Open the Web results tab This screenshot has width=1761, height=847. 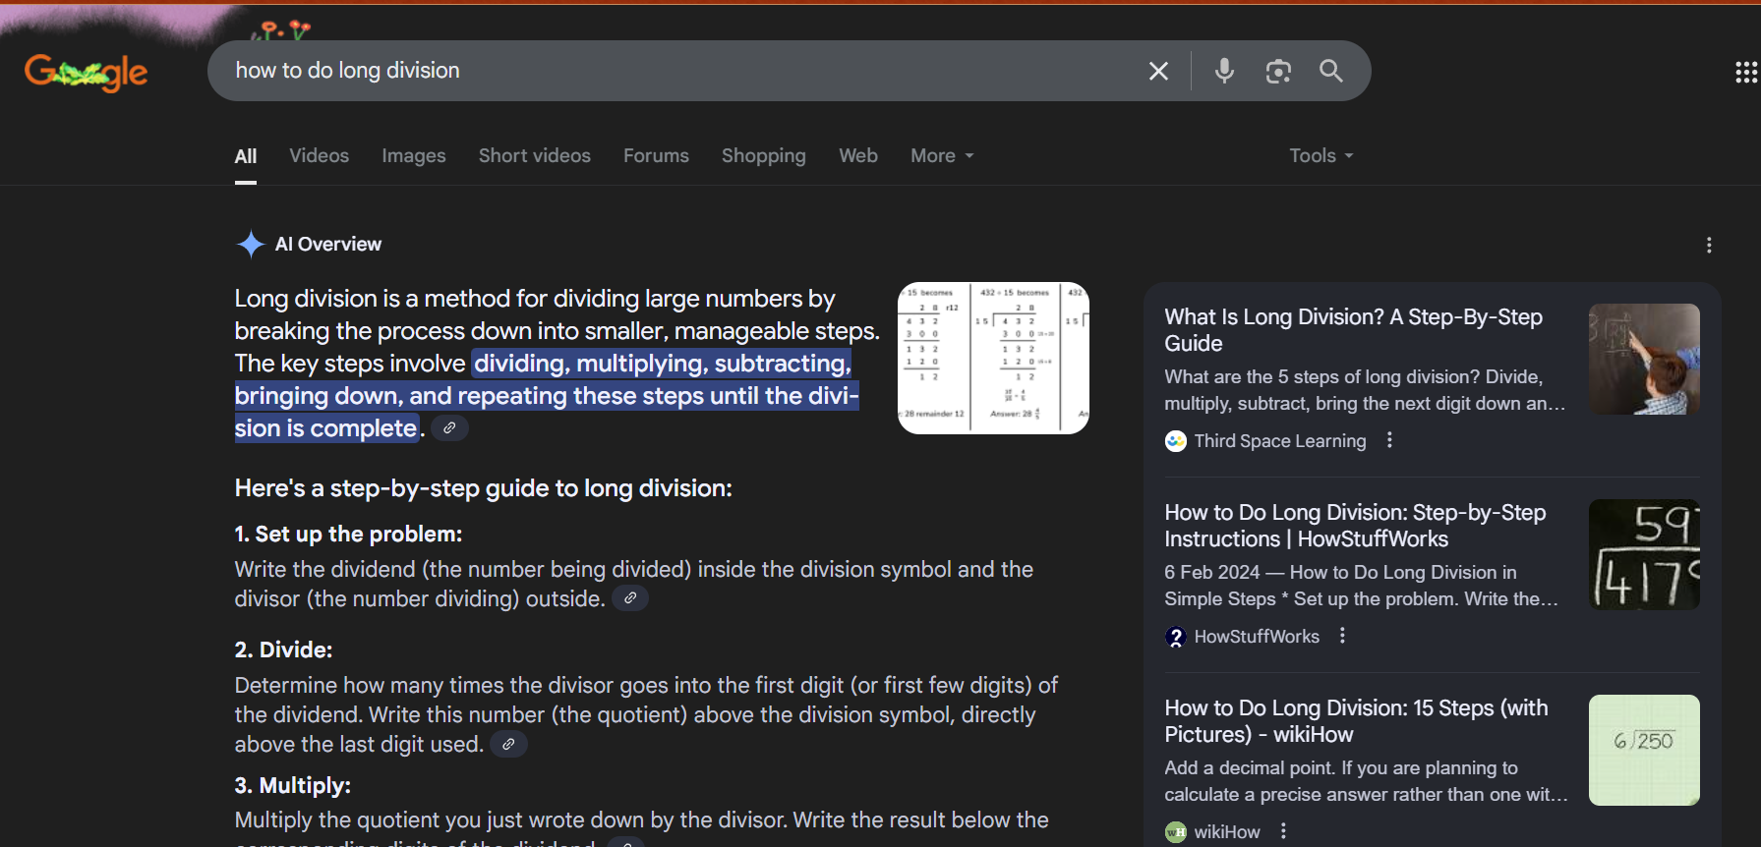pos(858,155)
